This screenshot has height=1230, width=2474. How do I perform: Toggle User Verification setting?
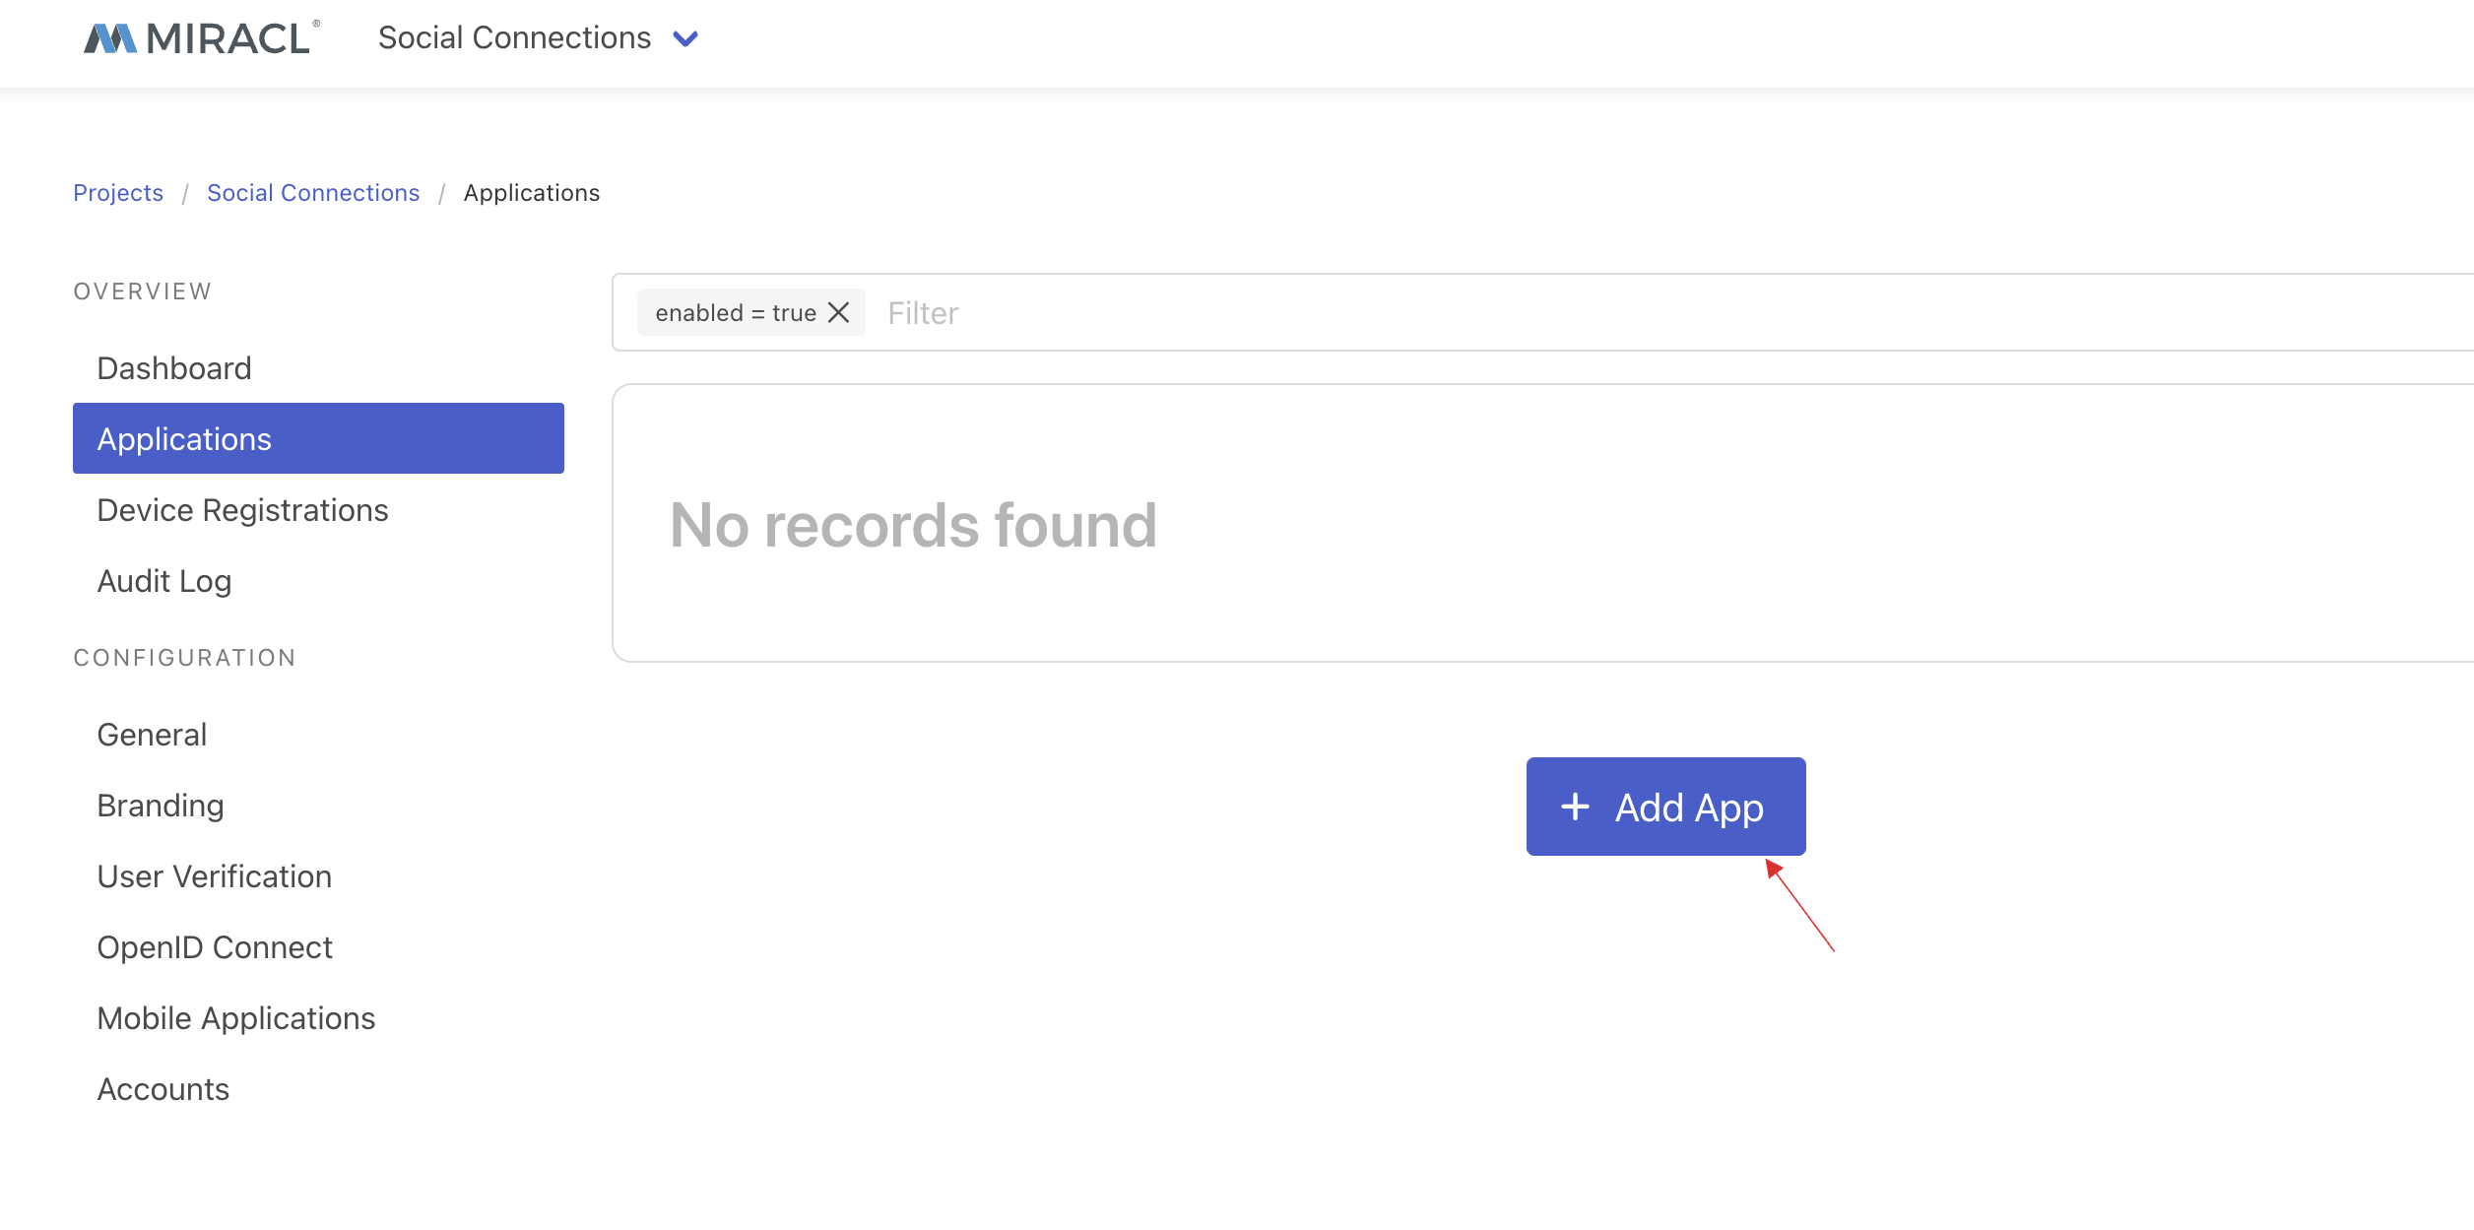(x=213, y=875)
